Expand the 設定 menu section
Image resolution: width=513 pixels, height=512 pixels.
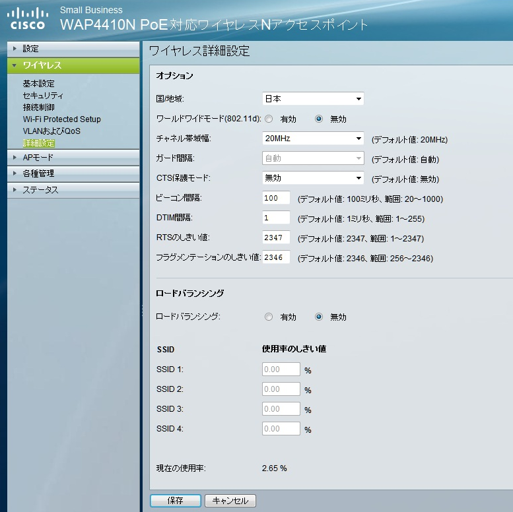tap(73, 49)
